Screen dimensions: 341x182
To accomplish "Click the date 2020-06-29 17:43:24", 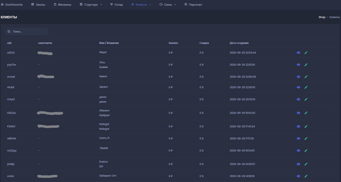I will coord(242,126).
